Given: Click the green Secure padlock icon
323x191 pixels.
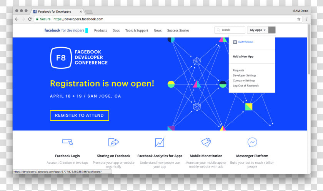Looking at the screenshot, I should 37,19.
